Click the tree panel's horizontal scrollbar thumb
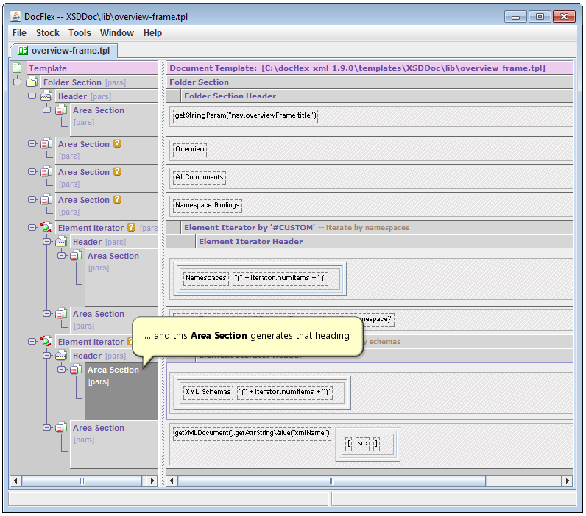Image resolution: width=586 pixels, height=516 pixels. 81,481
